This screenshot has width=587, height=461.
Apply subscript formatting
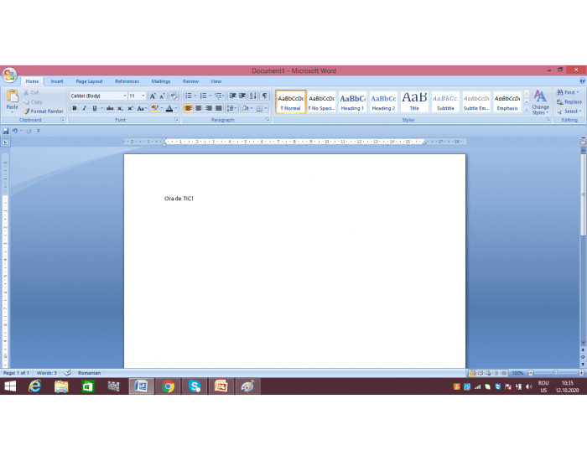120,108
